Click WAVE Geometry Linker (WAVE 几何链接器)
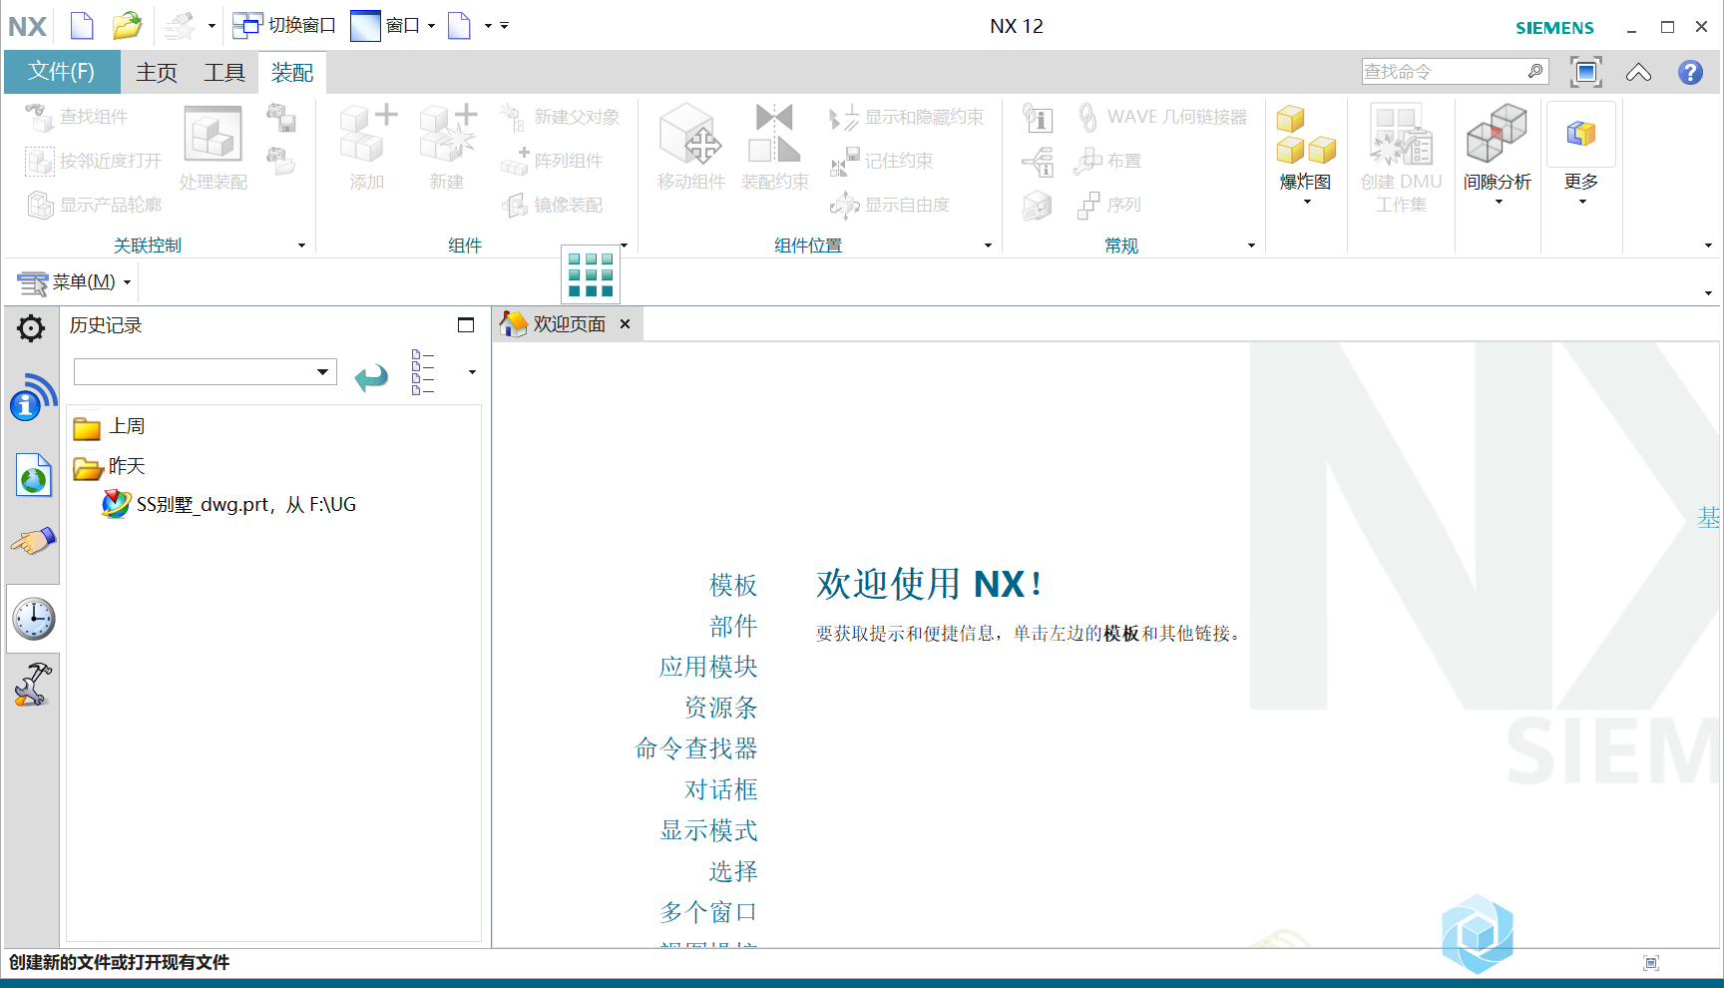The width and height of the screenshot is (1724, 988). (1162, 117)
